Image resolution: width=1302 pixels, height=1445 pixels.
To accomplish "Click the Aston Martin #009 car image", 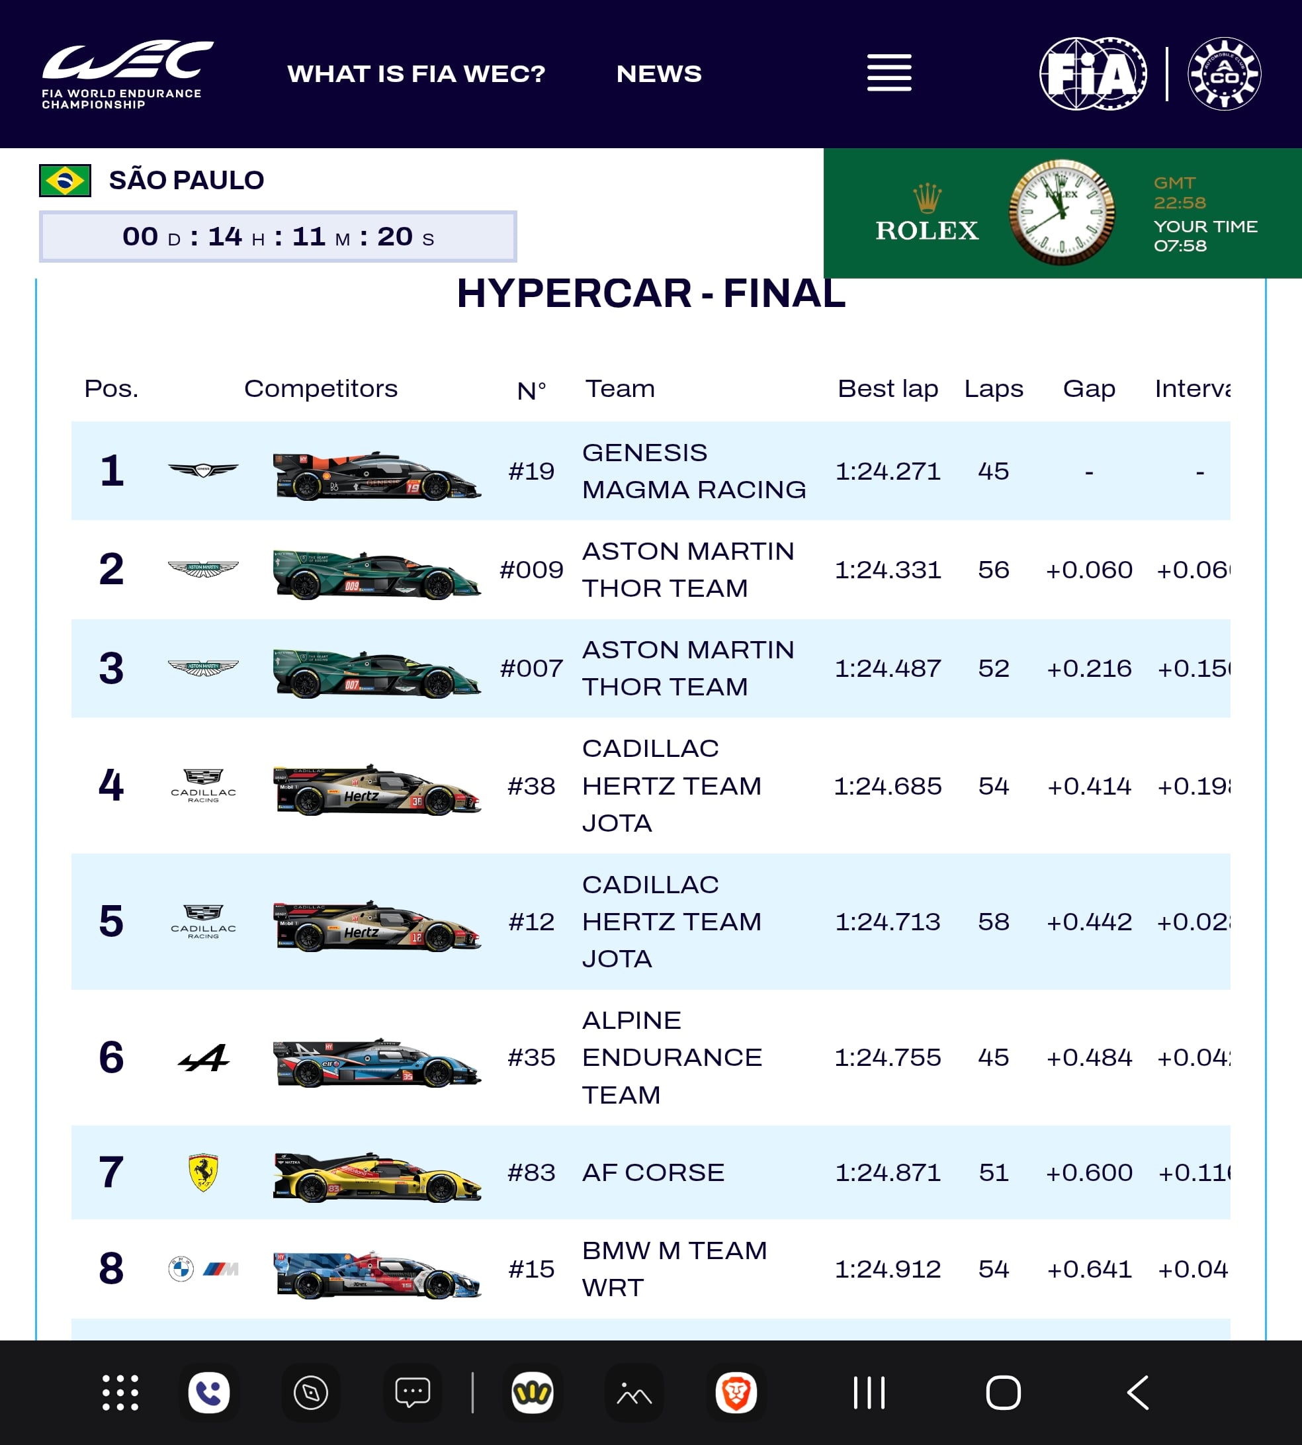I will (x=377, y=574).
